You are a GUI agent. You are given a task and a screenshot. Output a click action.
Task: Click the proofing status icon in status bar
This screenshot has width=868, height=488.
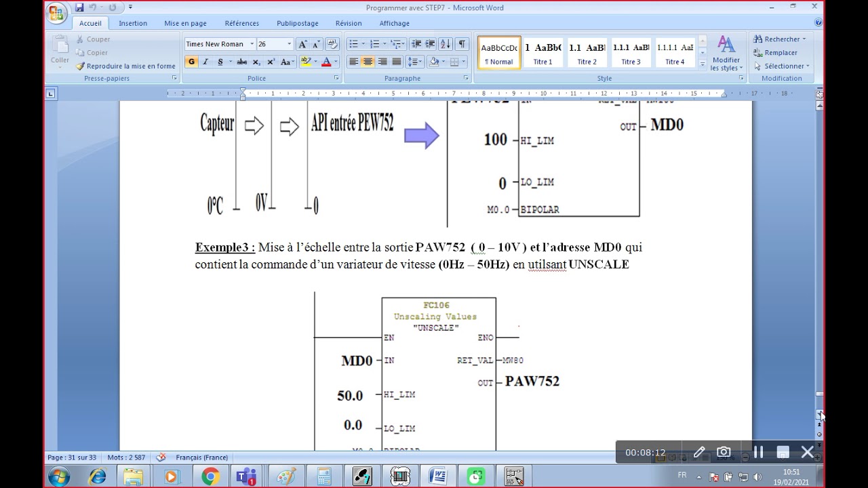(x=161, y=457)
